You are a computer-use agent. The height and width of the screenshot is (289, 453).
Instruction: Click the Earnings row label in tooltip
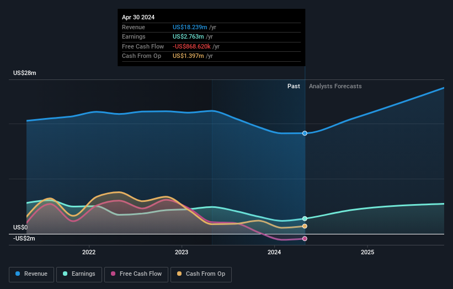[x=134, y=36]
